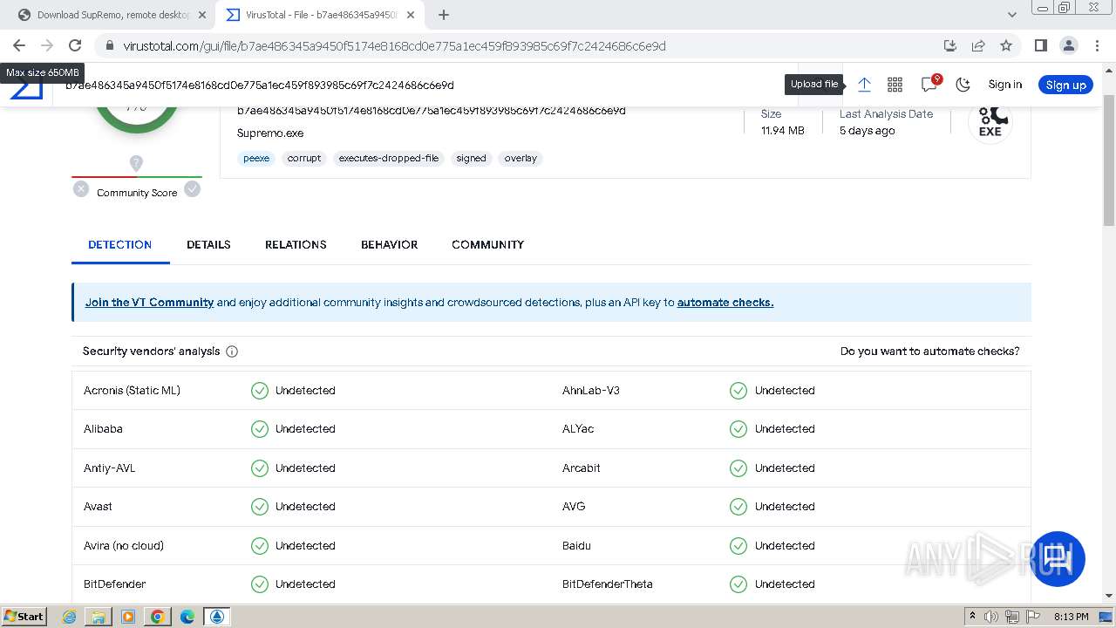Click the executes-dropped-file tag
Viewport: 1116px width, 628px height.
388,159
